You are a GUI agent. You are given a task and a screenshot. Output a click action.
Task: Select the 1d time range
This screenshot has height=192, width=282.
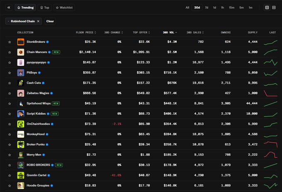[x=214, y=7]
